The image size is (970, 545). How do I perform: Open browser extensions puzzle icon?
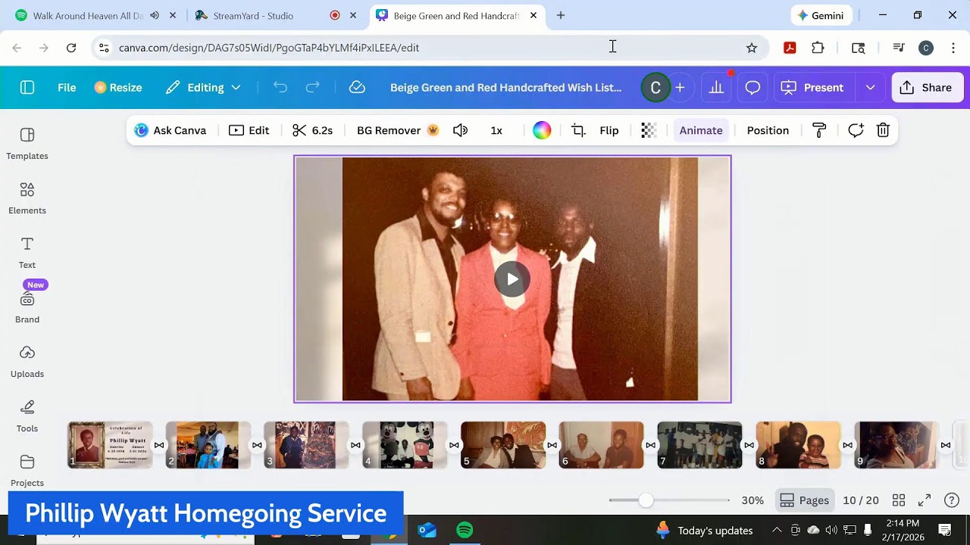tap(818, 48)
